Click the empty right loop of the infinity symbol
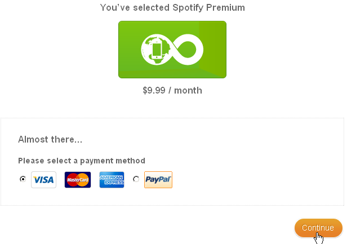Image resolution: width=347 pixels, height=244 pixels. point(189,50)
